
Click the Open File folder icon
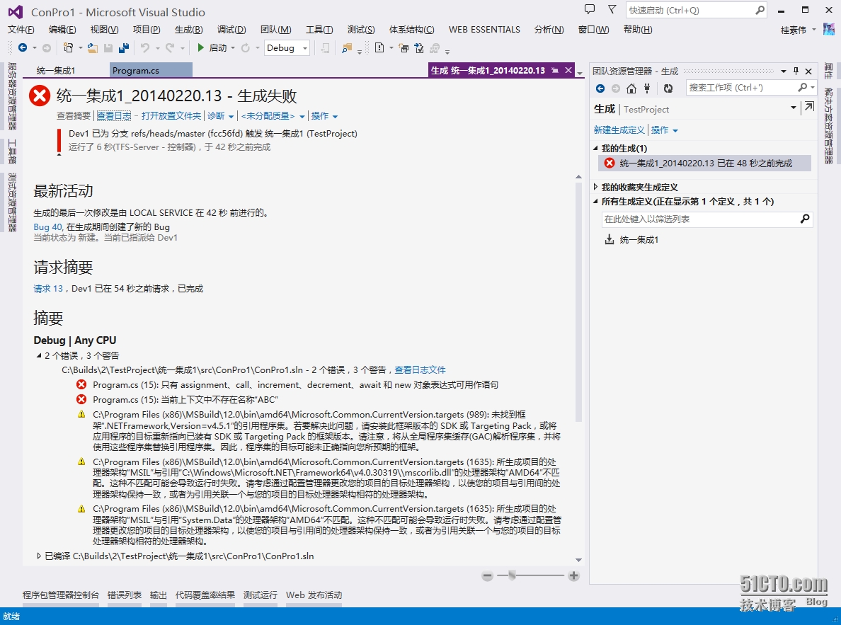pyautogui.click(x=92, y=47)
